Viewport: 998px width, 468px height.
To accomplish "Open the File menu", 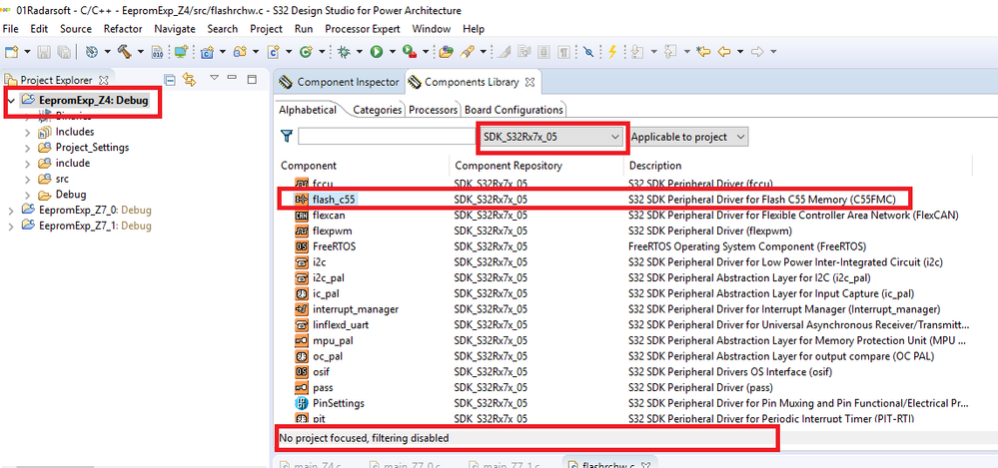I will click(11, 29).
